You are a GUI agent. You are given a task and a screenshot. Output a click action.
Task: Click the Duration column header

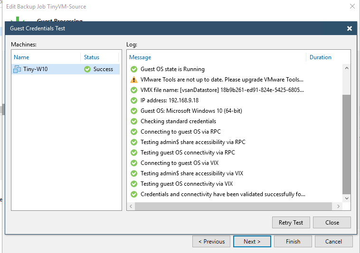coord(320,57)
